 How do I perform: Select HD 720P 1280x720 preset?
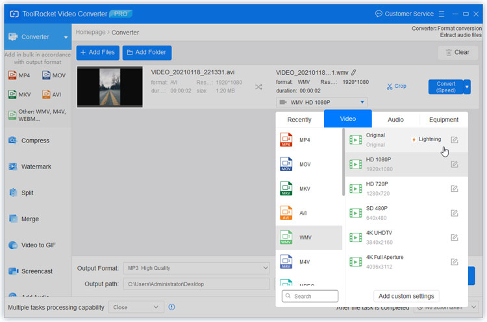coord(406,189)
